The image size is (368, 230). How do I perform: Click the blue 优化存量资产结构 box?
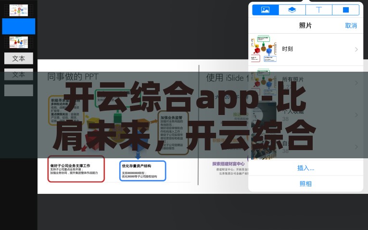click(x=143, y=171)
